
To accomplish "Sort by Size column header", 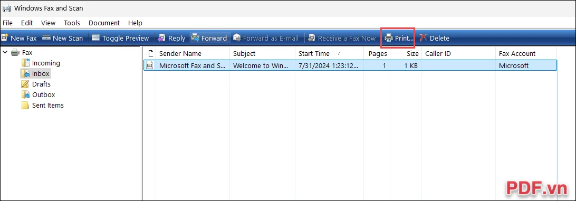I will click(x=406, y=54).
